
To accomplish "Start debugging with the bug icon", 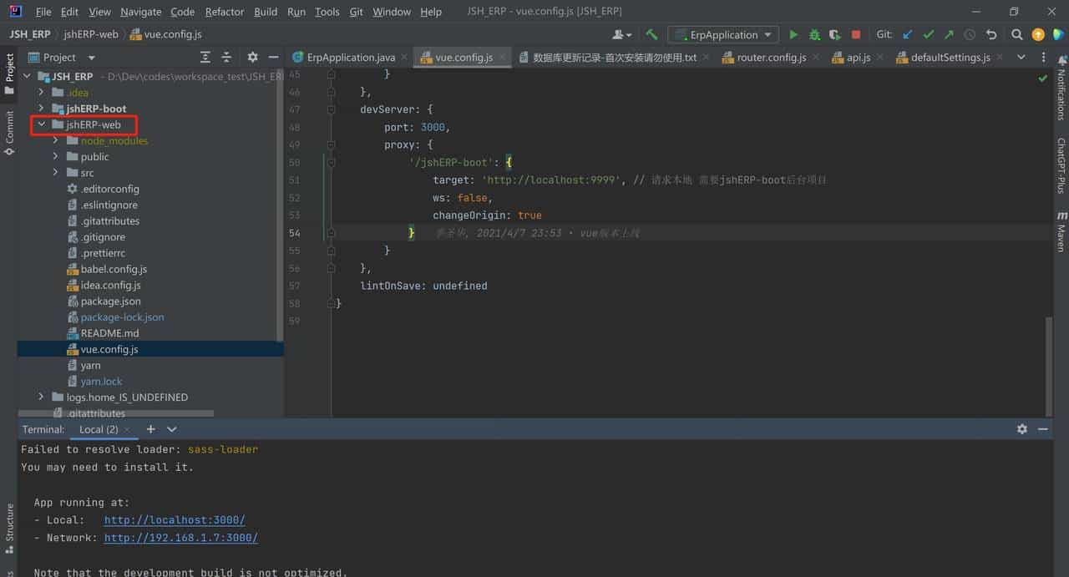I will pyautogui.click(x=814, y=35).
